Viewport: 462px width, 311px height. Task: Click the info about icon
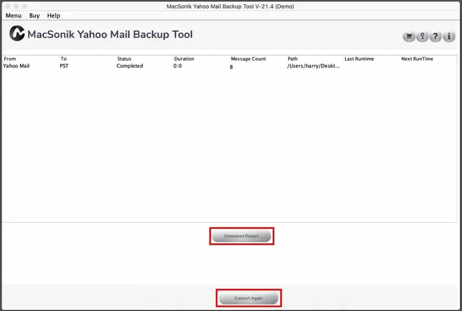click(448, 37)
